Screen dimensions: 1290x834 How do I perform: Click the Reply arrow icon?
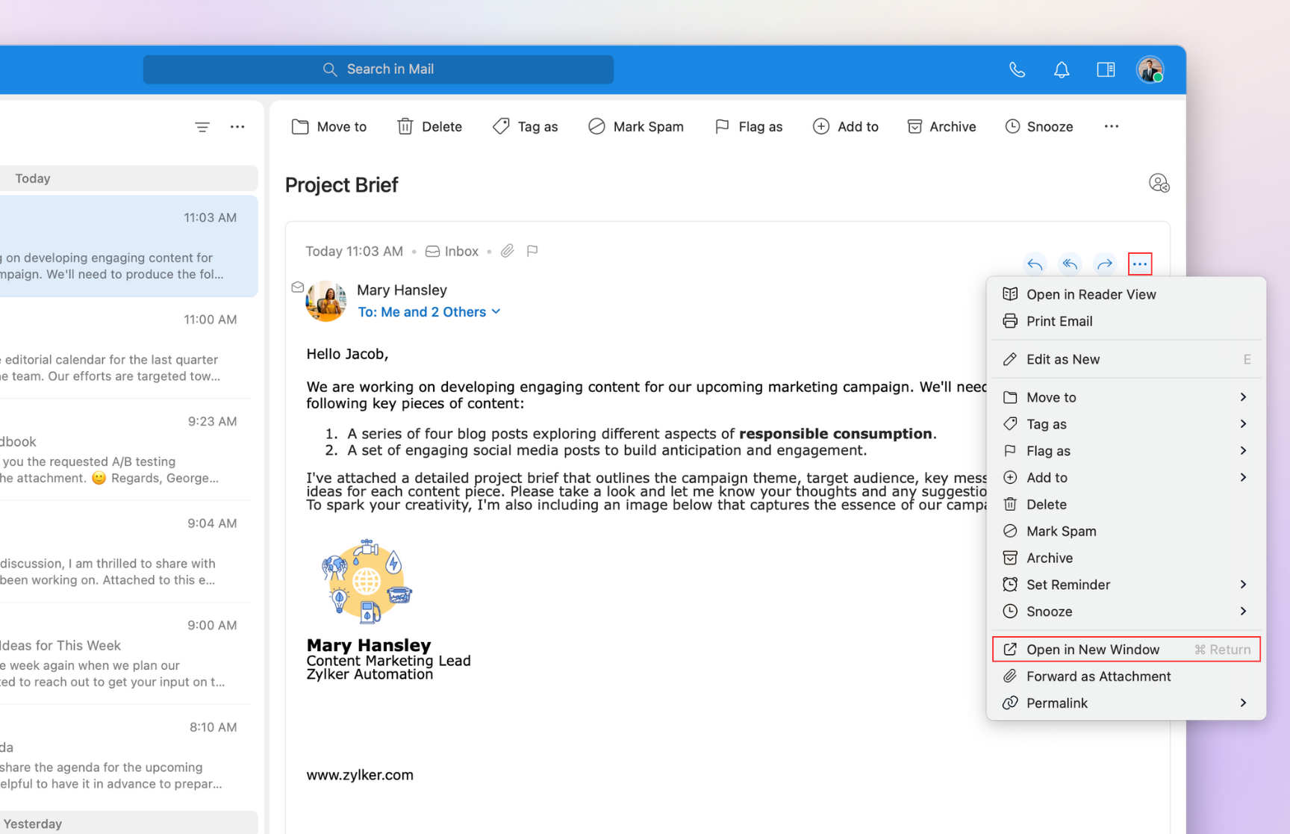[1035, 264]
